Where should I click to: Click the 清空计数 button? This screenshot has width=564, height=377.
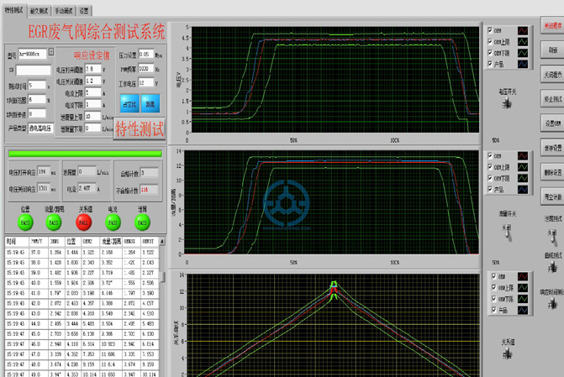(552, 197)
